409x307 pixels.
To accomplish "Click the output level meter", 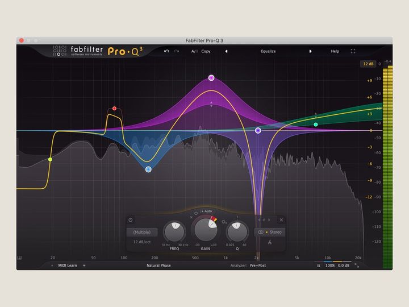I will tap(387, 167).
